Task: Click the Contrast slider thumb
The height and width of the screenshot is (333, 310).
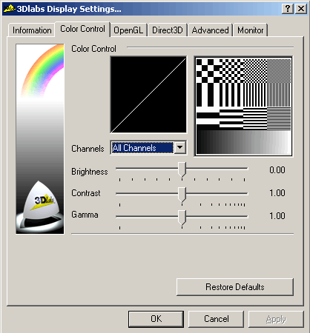Action: click(182, 195)
